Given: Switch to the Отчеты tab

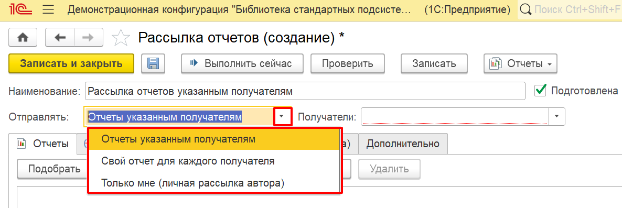Looking at the screenshot, I should pos(43,144).
